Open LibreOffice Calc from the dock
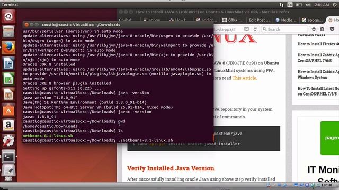Viewport: 339px width, 190px height. (8, 79)
